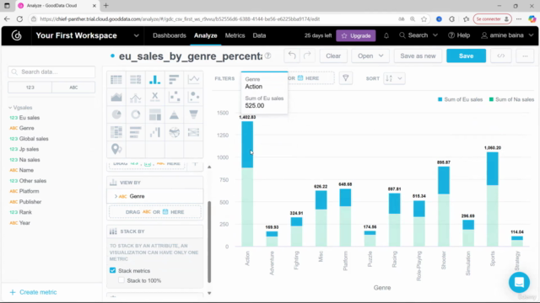540x303 pixels.
Task: Open the Help menu
Action: pyautogui.click(x=459, y=35)
